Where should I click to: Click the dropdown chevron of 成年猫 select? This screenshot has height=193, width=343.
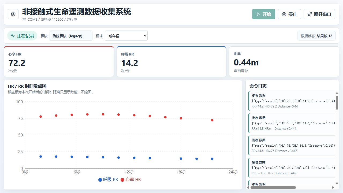click(145, 36)
